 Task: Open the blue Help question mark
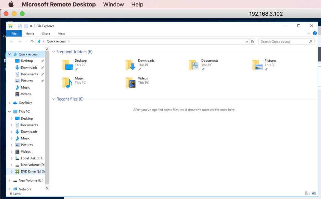tap(315, 33)
